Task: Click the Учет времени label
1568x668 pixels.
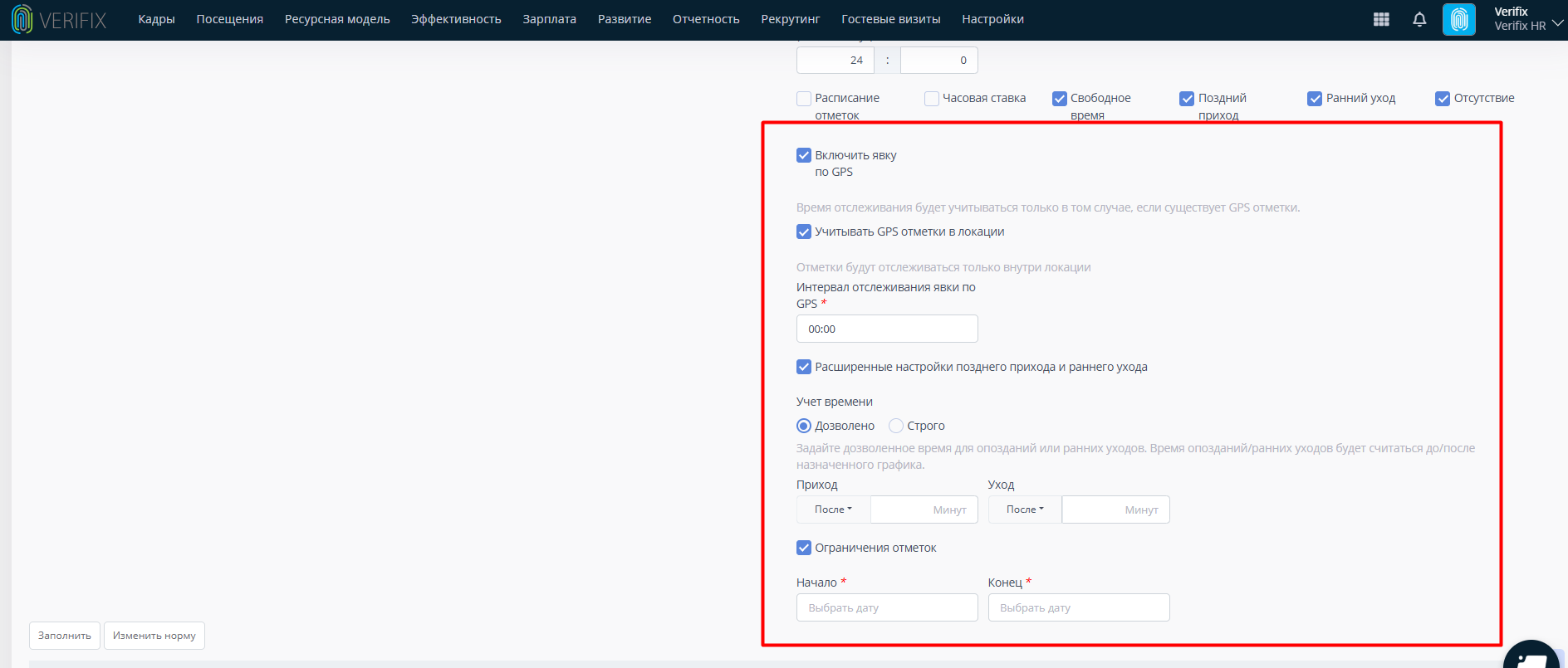Action: 835,402
